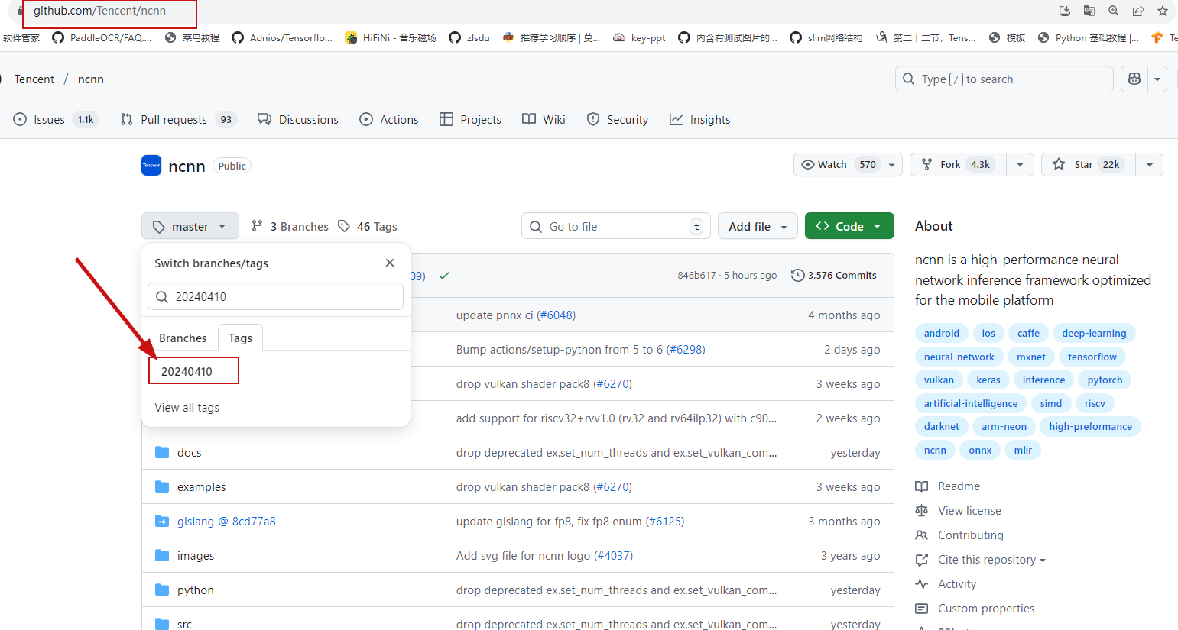Open the images folder
Image resolution: width=1178 pixels, height=630 pixels.
coord(196,556)
